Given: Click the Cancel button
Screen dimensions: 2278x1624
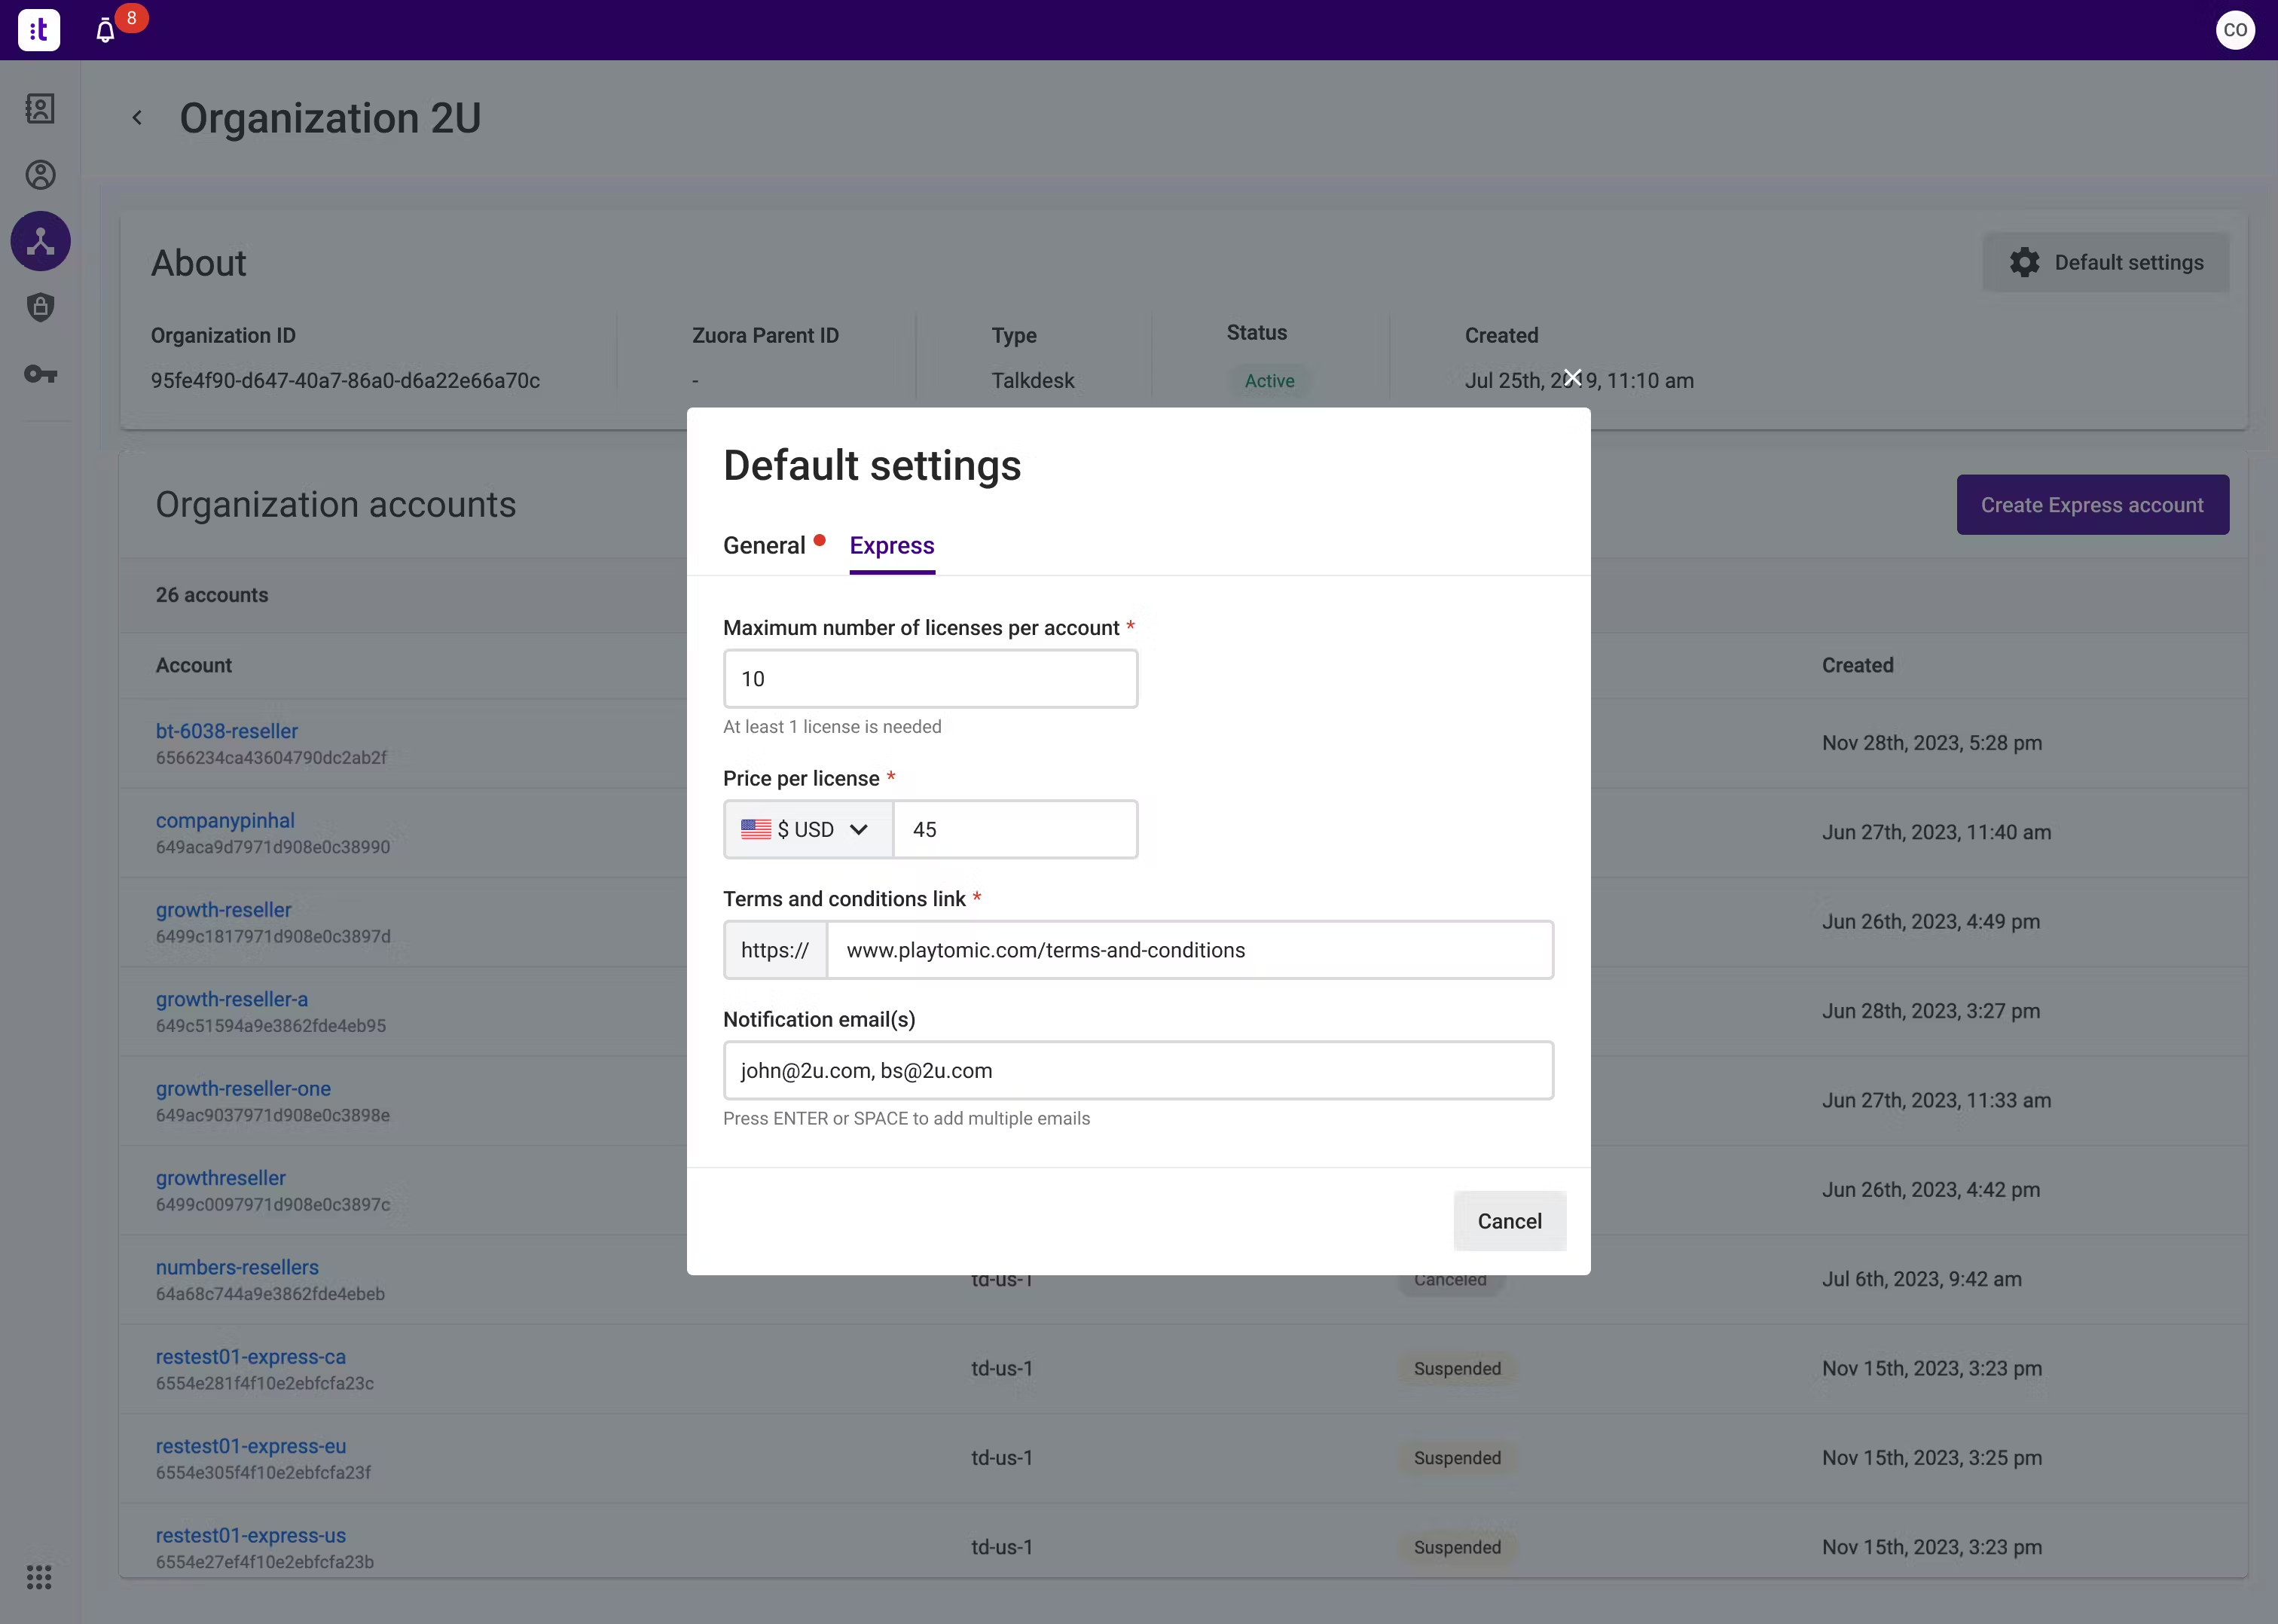Looking at the screenshot, I should click(1509, 1221).
